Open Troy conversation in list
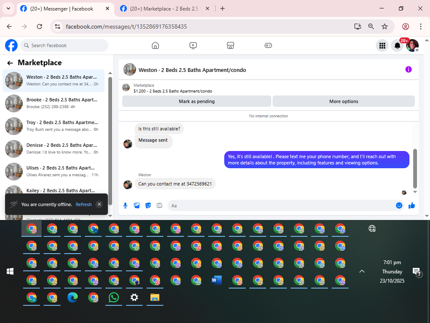This screenshot has width=430, height=323. 53,126
